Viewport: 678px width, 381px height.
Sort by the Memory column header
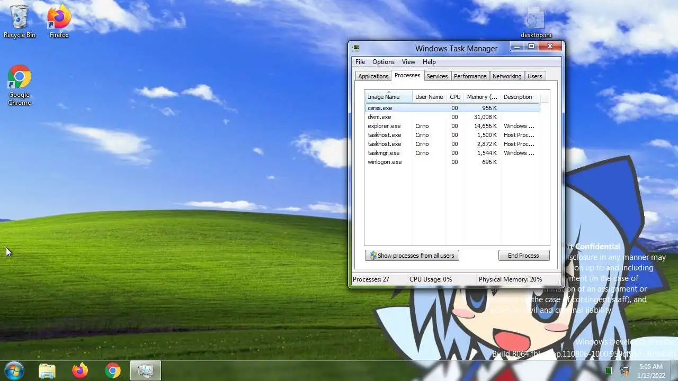point(482,97)
